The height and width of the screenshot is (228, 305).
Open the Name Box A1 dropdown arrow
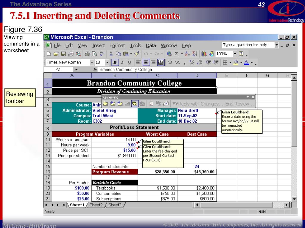pyautogui.click(x=76, y=69)
